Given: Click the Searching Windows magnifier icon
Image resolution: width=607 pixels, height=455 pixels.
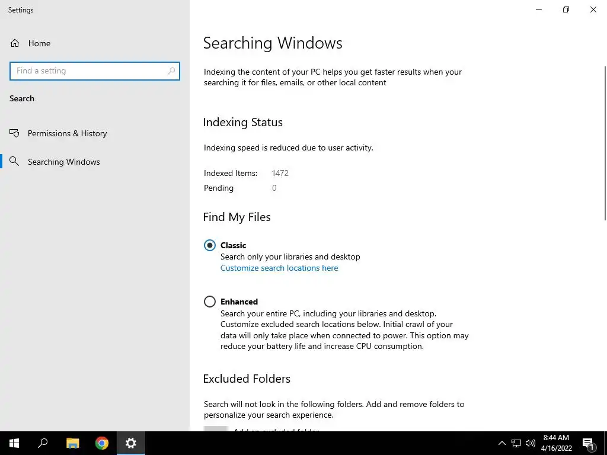Looking at the screenshot, I should (x=14, y=161).
